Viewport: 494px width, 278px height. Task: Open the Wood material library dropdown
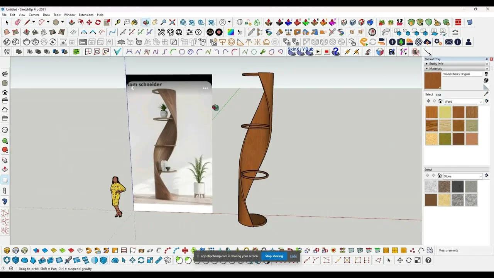(463, 102)
